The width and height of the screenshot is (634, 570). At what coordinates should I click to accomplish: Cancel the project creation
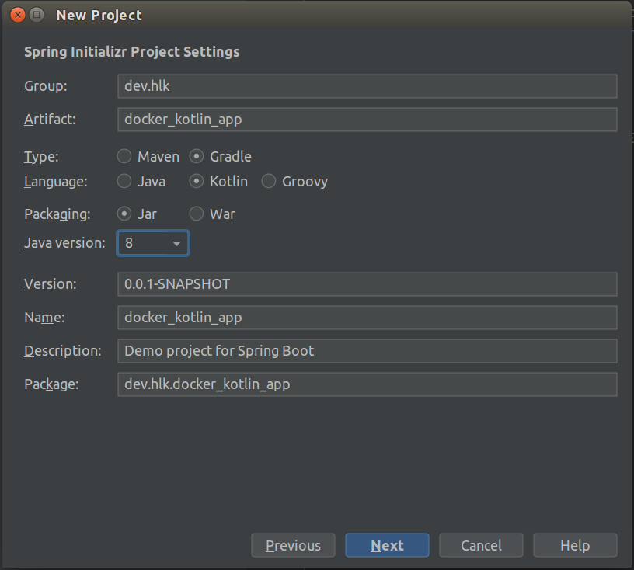481,545
